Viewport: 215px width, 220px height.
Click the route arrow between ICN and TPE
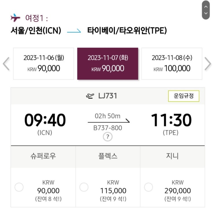pyautogui.click(x=74, y=31)
